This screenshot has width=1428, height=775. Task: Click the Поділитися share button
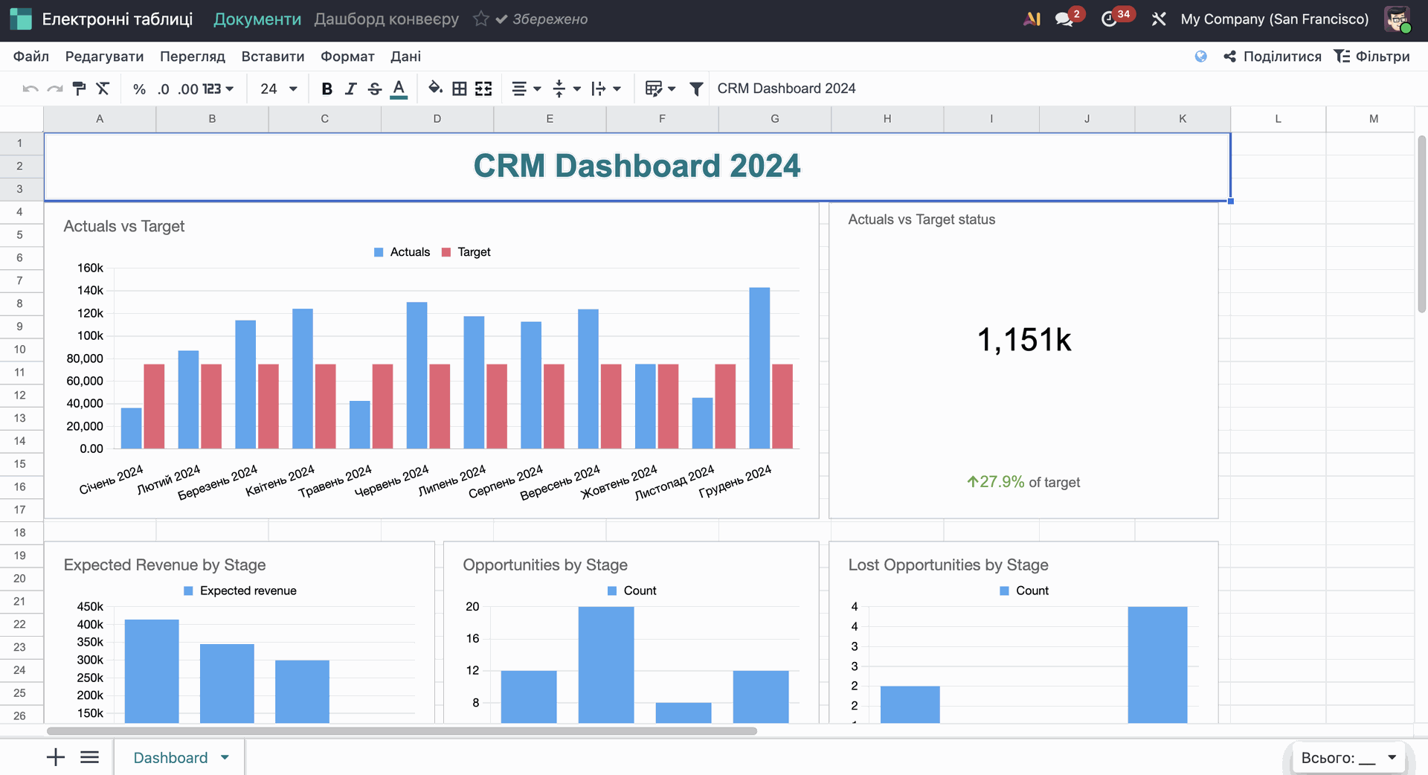pyautogui.click(x=1273, y=57)
